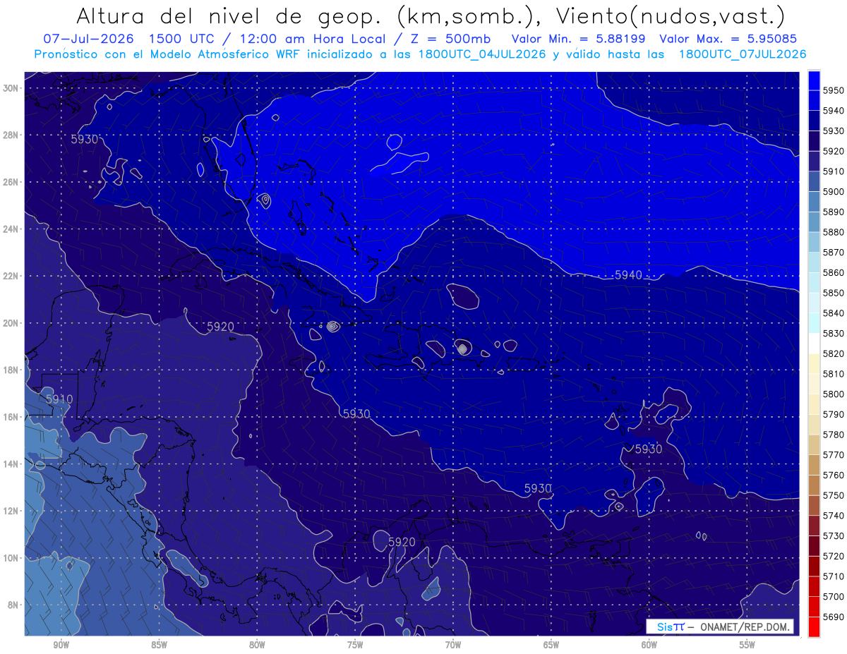The image size is (847, 654).
Task: Click the 18N latitude axis label
Action: coord(11,370)
